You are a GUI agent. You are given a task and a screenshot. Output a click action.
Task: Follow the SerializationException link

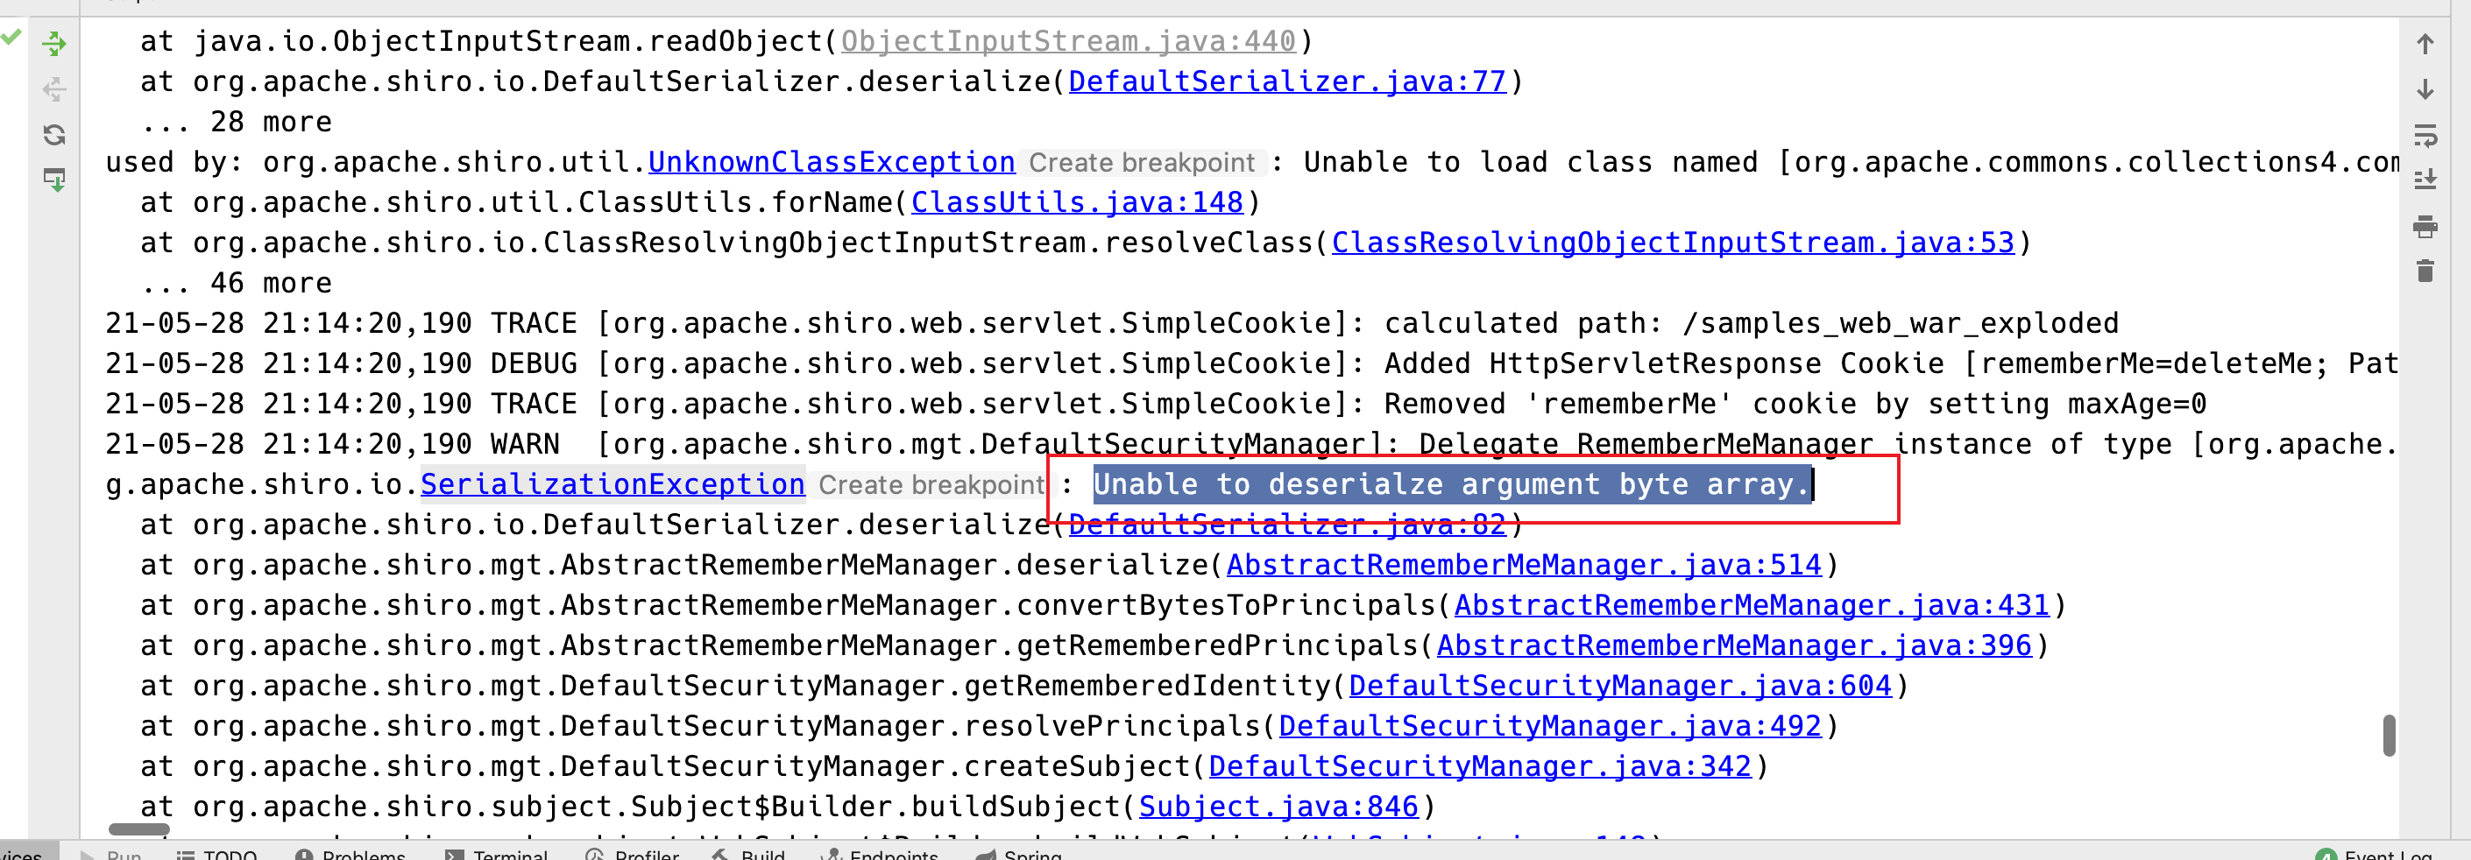pyautogui.click(x=613, y=484)
